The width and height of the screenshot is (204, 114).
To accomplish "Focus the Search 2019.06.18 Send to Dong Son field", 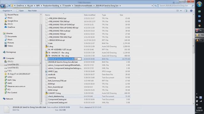I will click(x=175, y=6).
